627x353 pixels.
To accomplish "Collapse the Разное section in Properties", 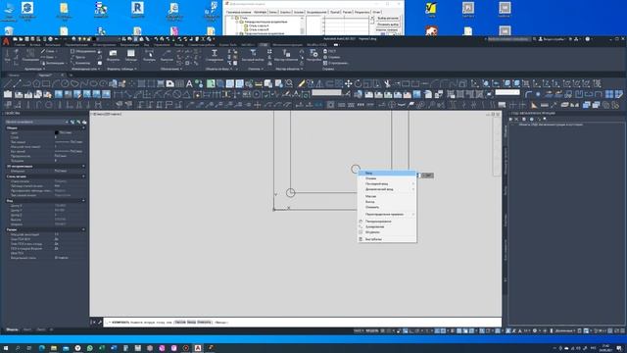I will click(x=83, y=229).
